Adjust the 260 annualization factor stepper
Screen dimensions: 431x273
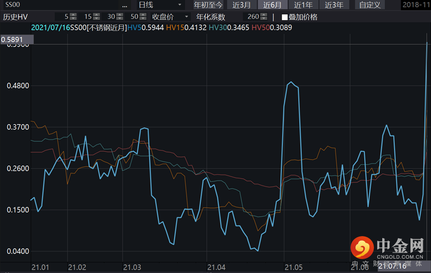click(x=265, y=17)
